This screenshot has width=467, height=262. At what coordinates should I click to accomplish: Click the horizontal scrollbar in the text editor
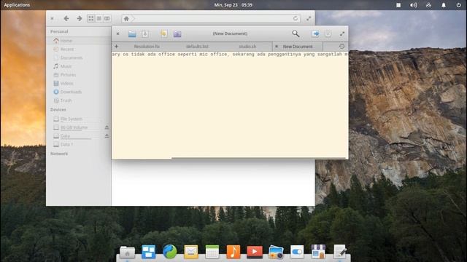click(x=258, y=158)
